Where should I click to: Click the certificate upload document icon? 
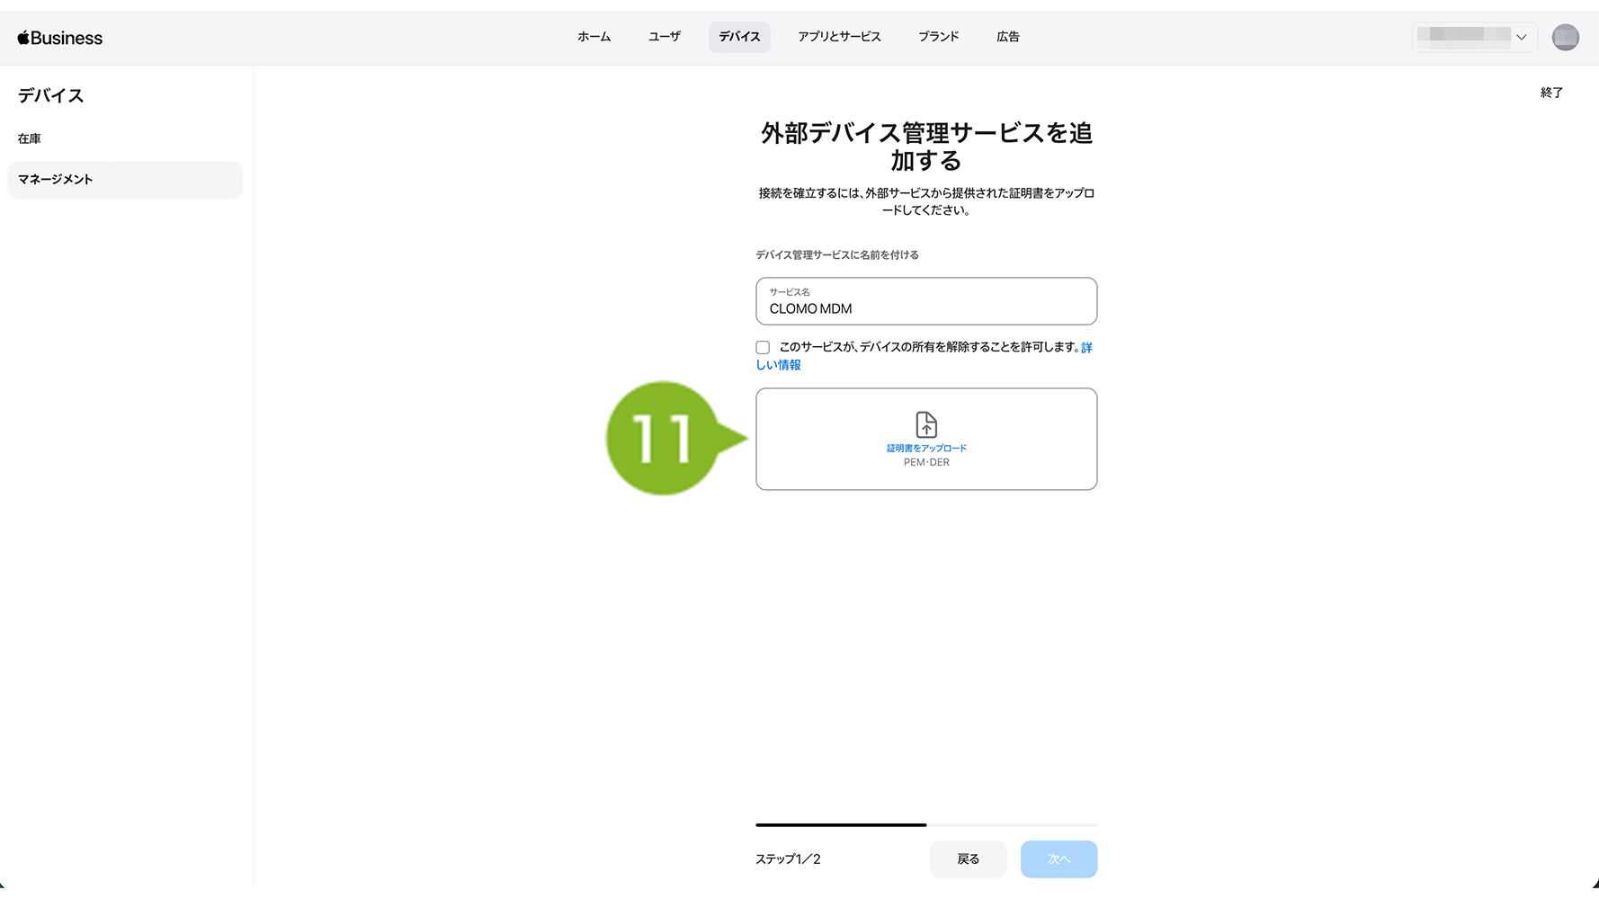point(925,424)
